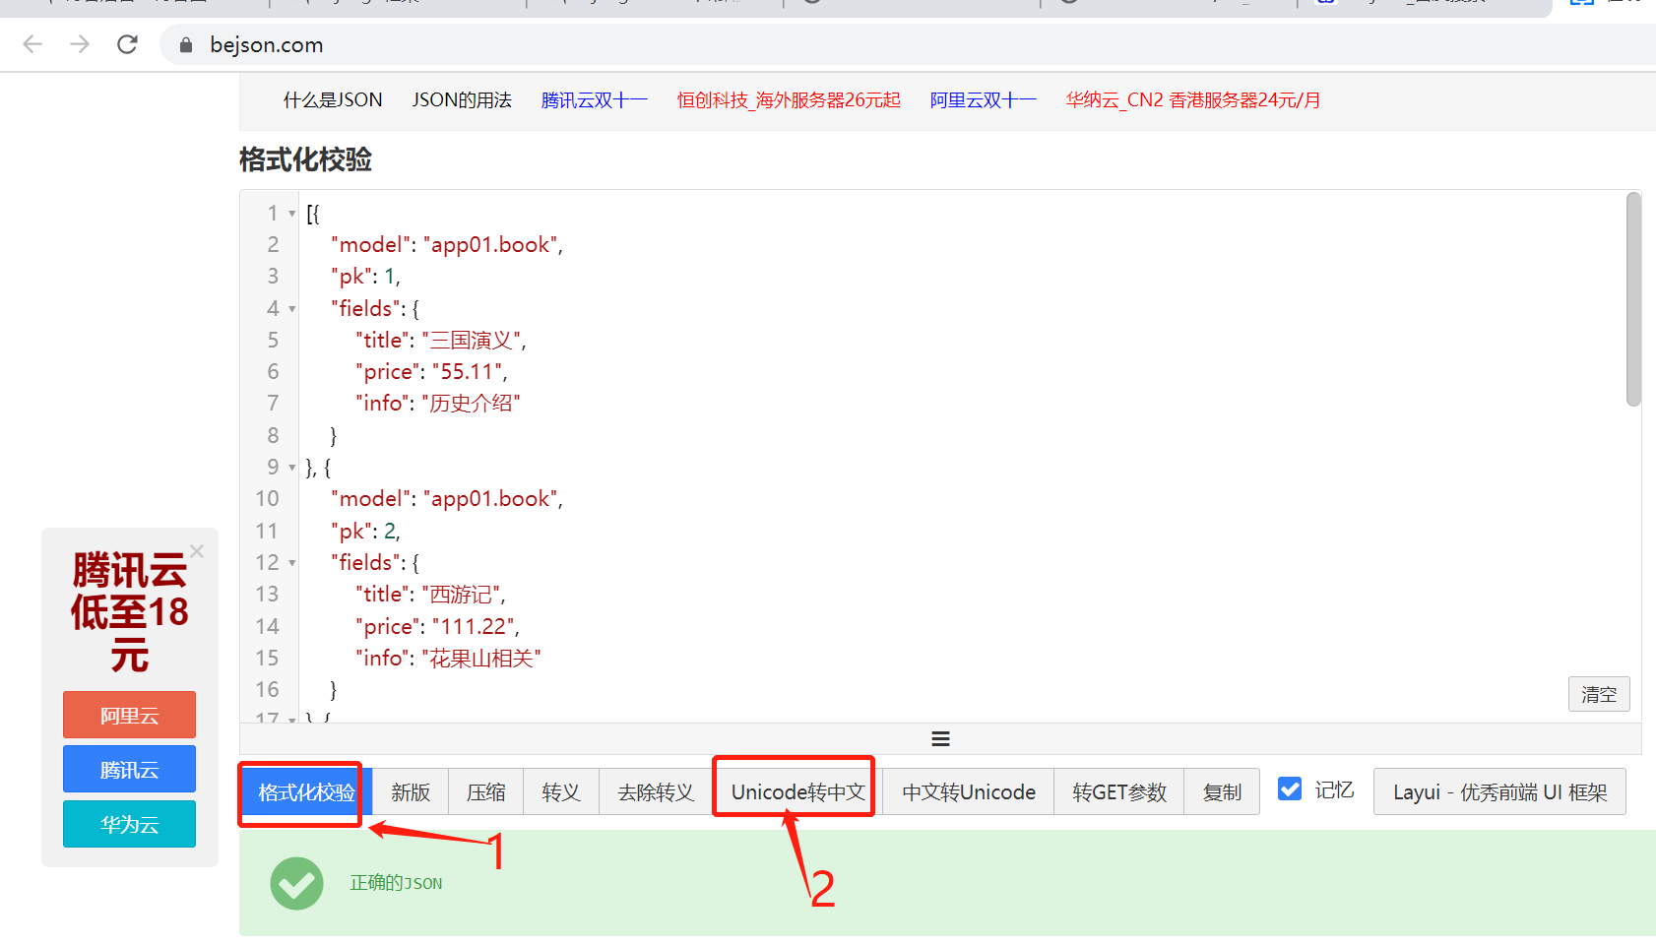Click the red 阿里云 ad button
The height and width of the screenshot is (946, 1656).
coord(129,715)
